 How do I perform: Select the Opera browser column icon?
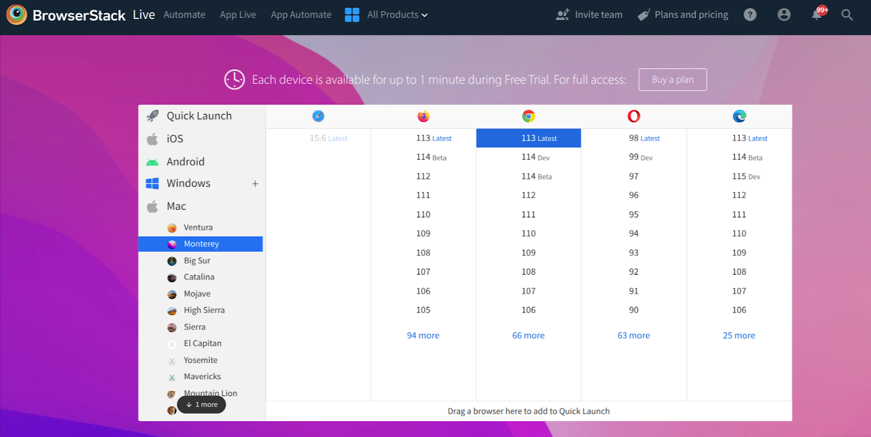(634, 116)
